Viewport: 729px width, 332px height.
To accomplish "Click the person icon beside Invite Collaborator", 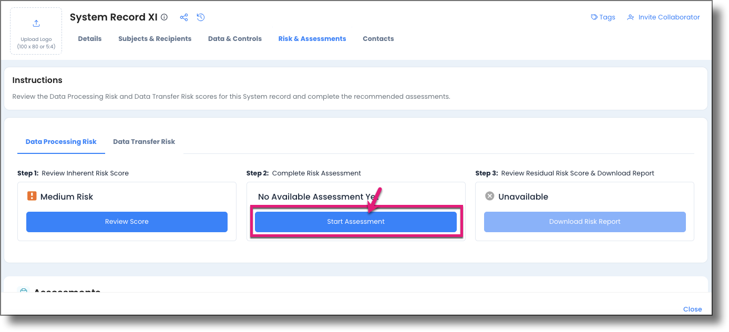I will (x=631, y=17).
